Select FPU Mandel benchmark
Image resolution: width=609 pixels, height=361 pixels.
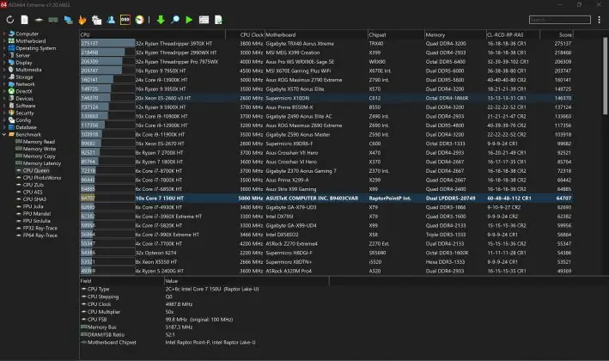point(37,214)
